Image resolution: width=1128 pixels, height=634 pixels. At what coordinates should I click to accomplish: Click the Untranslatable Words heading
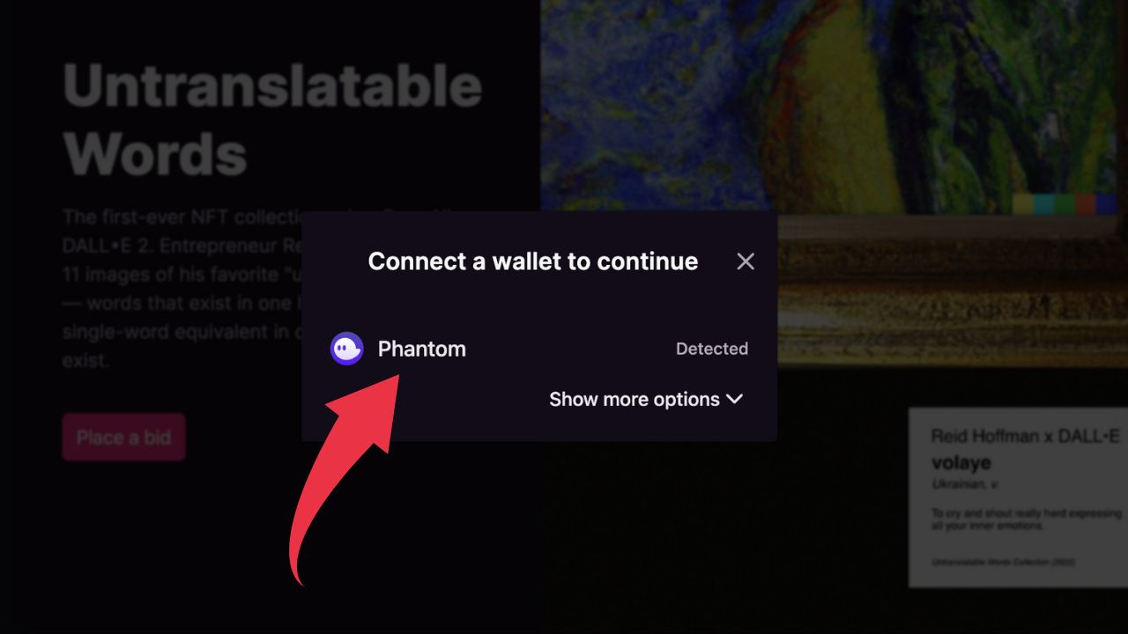(x=272, y=119)
